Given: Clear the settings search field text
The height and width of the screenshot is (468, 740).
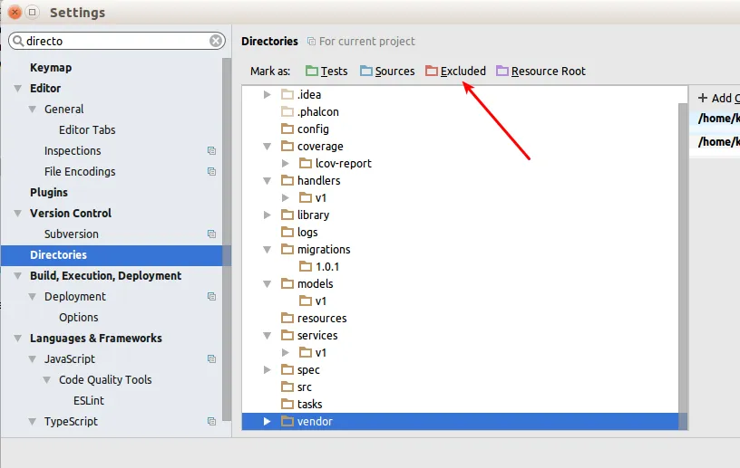Looking at the screenshot, I should click(x=216, y=41).
